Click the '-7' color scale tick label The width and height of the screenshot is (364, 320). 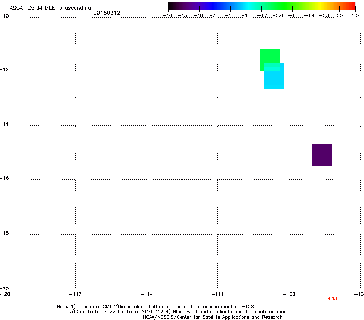[x=212, y=16]
